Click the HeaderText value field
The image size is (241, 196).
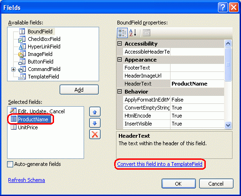tap(197, 84)
